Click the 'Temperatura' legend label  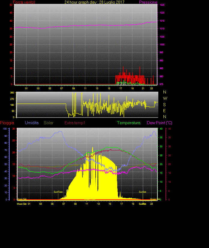tap(129, 123)
